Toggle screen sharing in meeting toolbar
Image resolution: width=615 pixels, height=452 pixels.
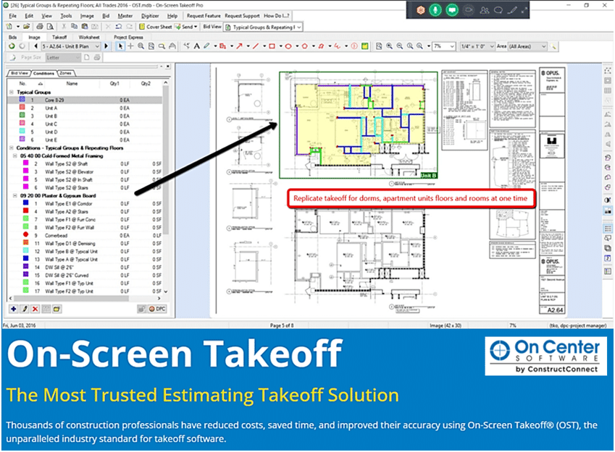(x=452, y=10)
